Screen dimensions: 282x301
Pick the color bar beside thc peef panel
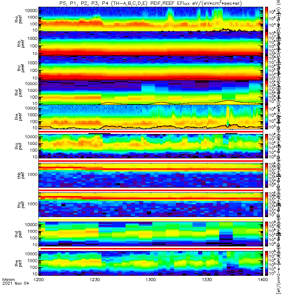(x=267, y=68)
